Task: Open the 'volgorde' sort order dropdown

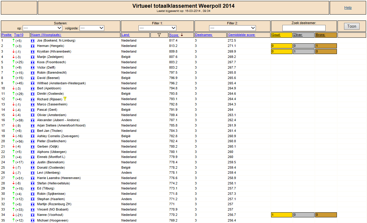Action: (x=92, y=28)
